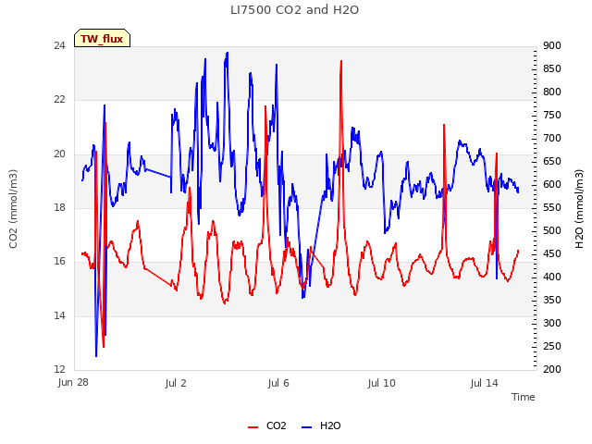Click the 24 value on CO2 axis
This screenshot has width=592, height=444.
point(59,45)
